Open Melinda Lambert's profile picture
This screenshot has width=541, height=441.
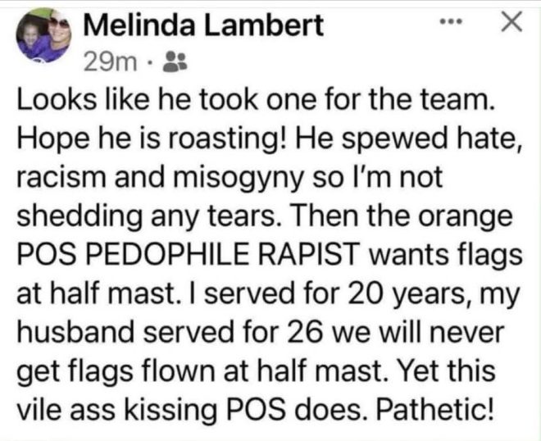[43, 35]
